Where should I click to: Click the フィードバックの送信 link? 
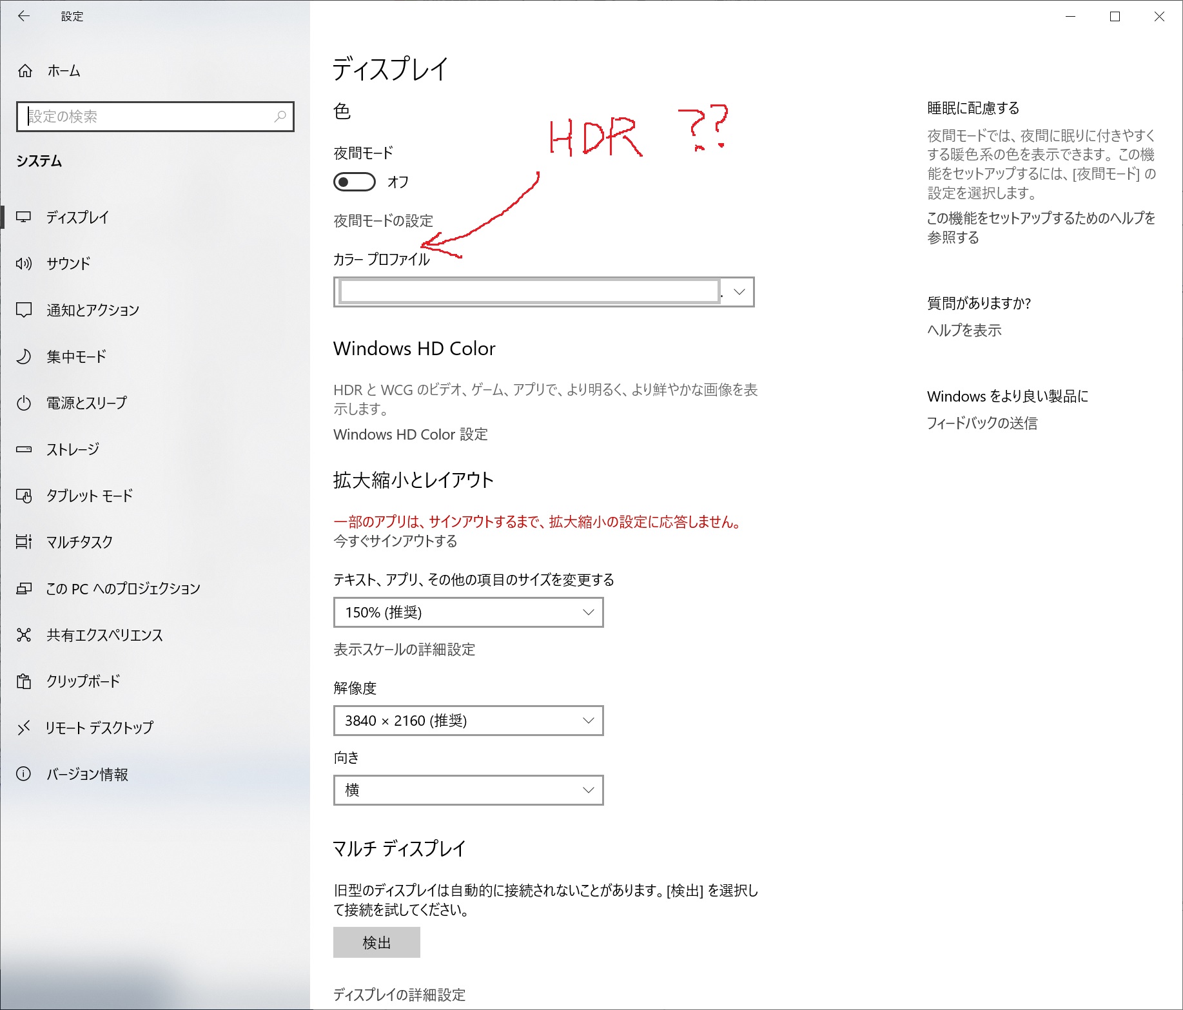pos(982,423)
